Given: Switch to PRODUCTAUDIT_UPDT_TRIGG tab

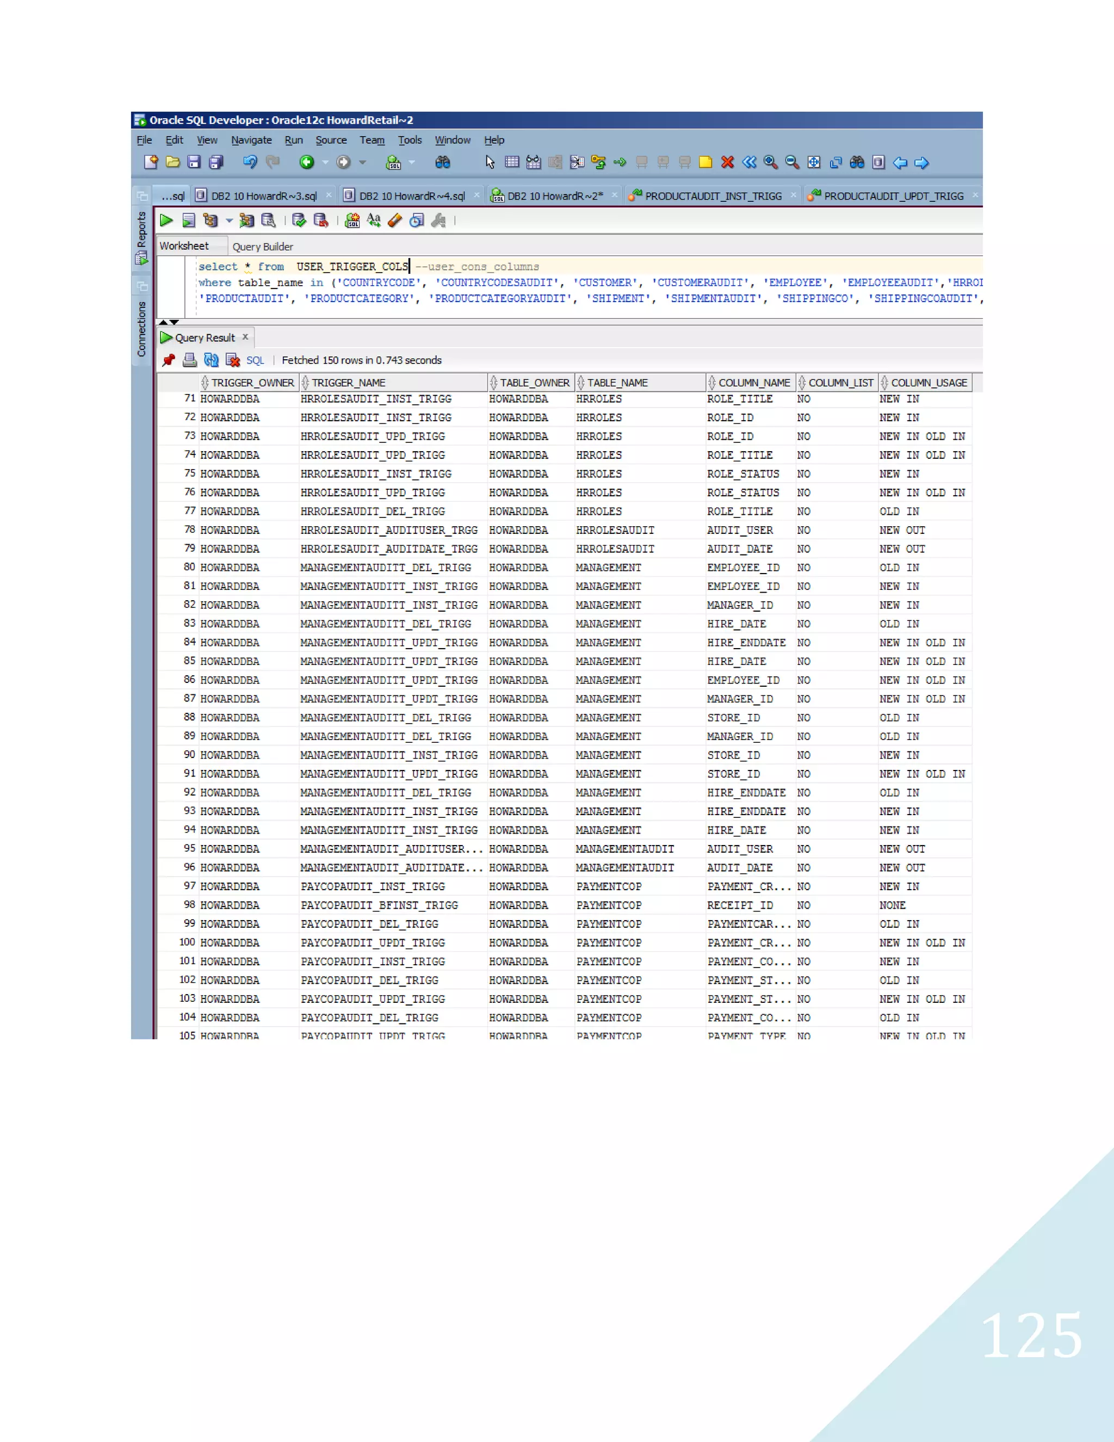Looking at the screenshot, I should tap(894, 196).
